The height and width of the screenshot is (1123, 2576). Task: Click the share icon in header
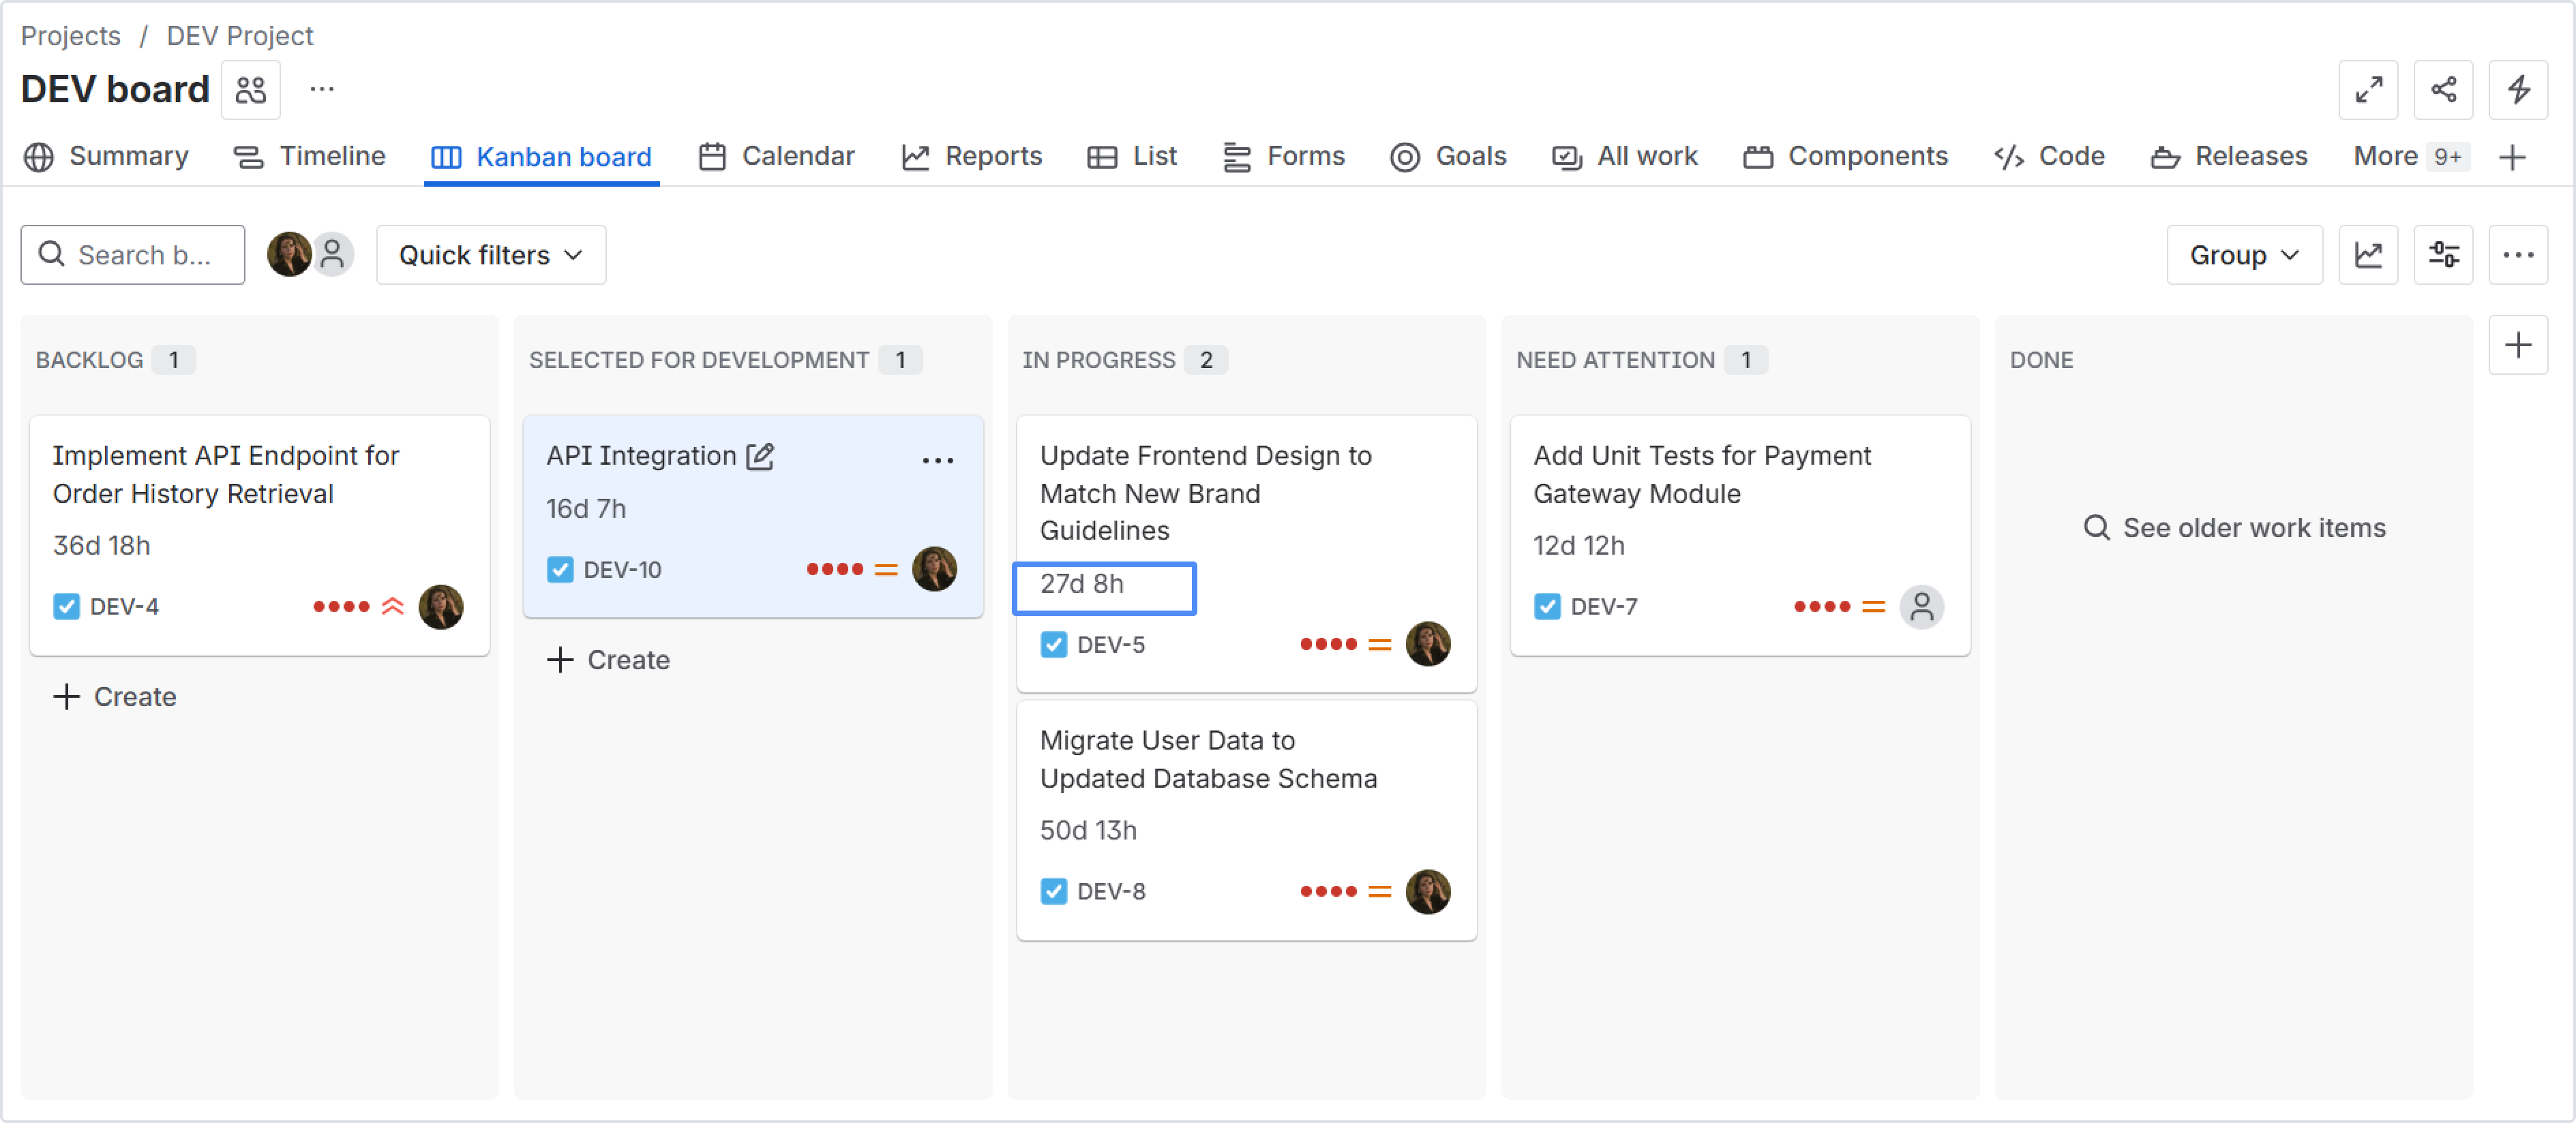point(2443,90)
